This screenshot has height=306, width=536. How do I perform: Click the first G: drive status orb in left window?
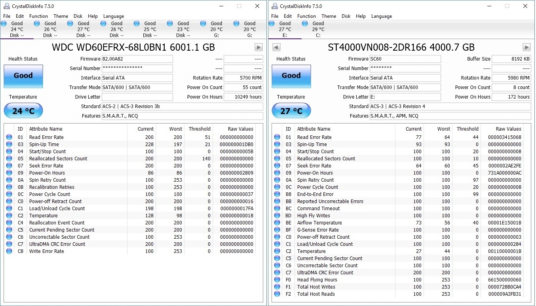pyautogui.click(x=203, y=24)
